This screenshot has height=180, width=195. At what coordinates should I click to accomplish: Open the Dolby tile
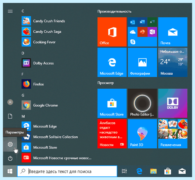click(x=173, y=103)
